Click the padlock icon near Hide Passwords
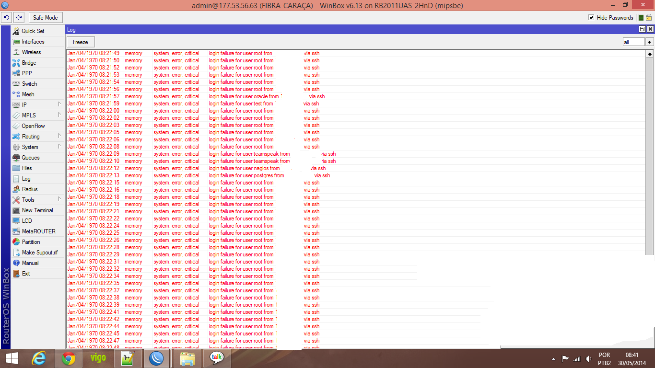This screenshot has width=655, height=368. [649, 17]
